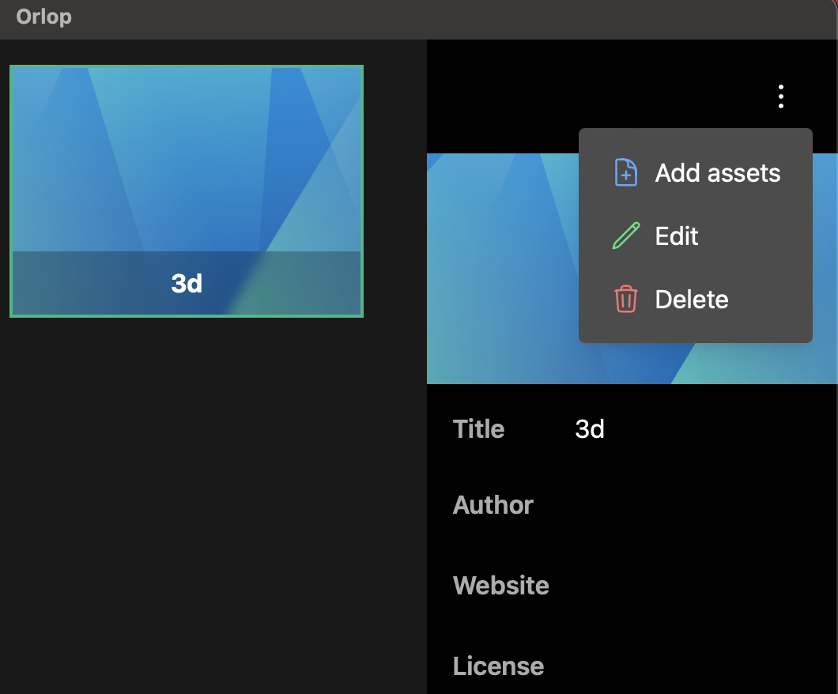Click the Add assets file-plus icon

(626, 172)
